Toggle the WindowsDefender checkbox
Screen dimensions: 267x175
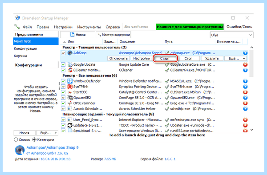[63, 81]
